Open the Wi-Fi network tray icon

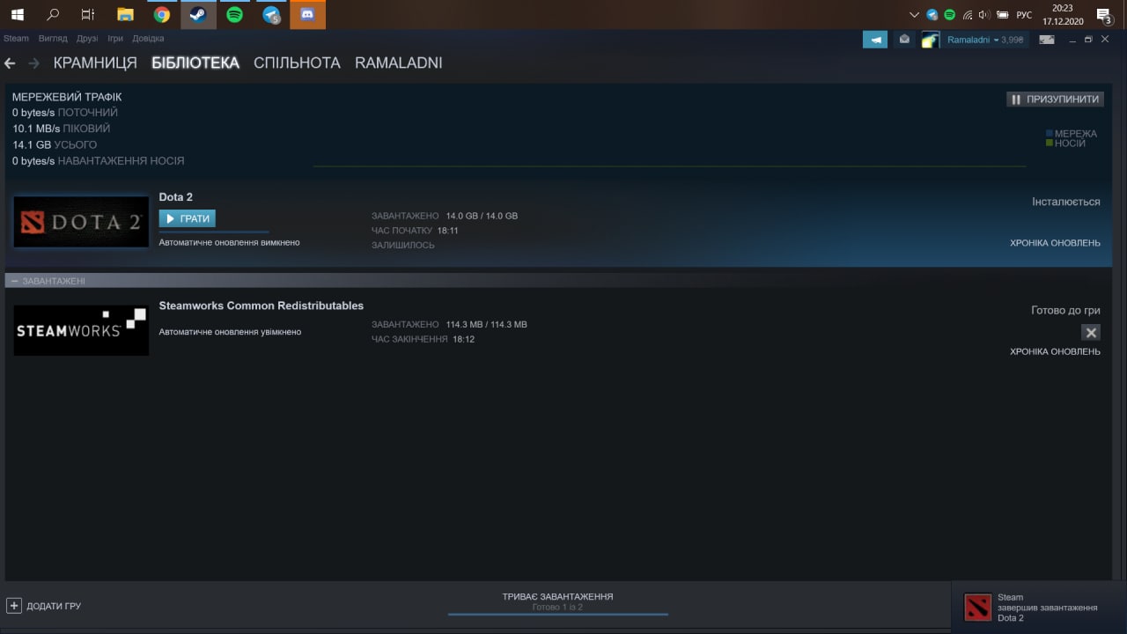967,15
